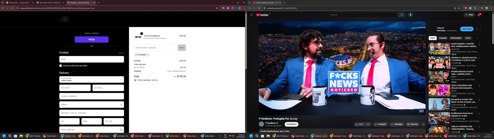Click the YouTube search magnifier button
This screenshot has height=139, width=494.
pos(401,15)
